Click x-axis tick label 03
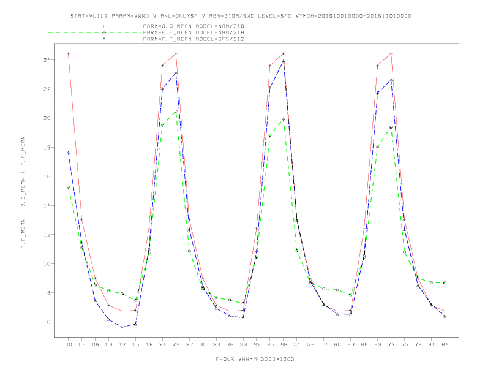The width and height of the screenshot is (485, 375). (81, 344)
